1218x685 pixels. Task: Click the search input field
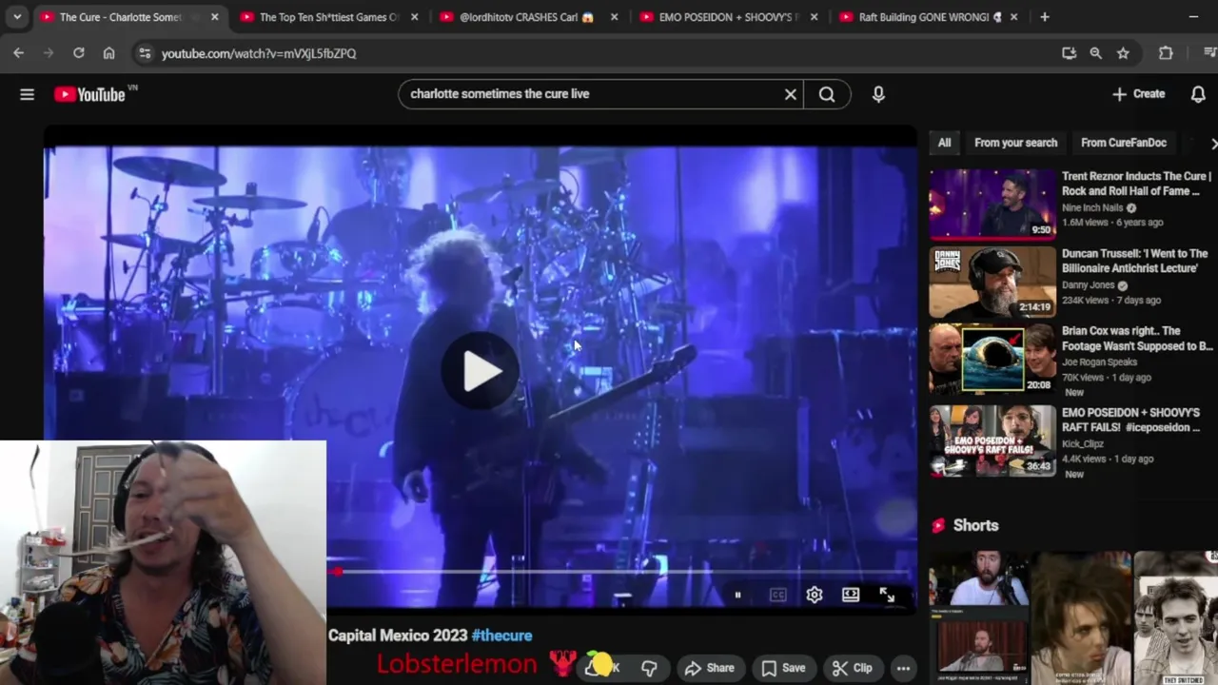pos(590,94)
